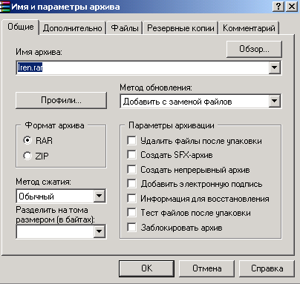
Task: Open the volume size dropdown
Action: [100, 231]
